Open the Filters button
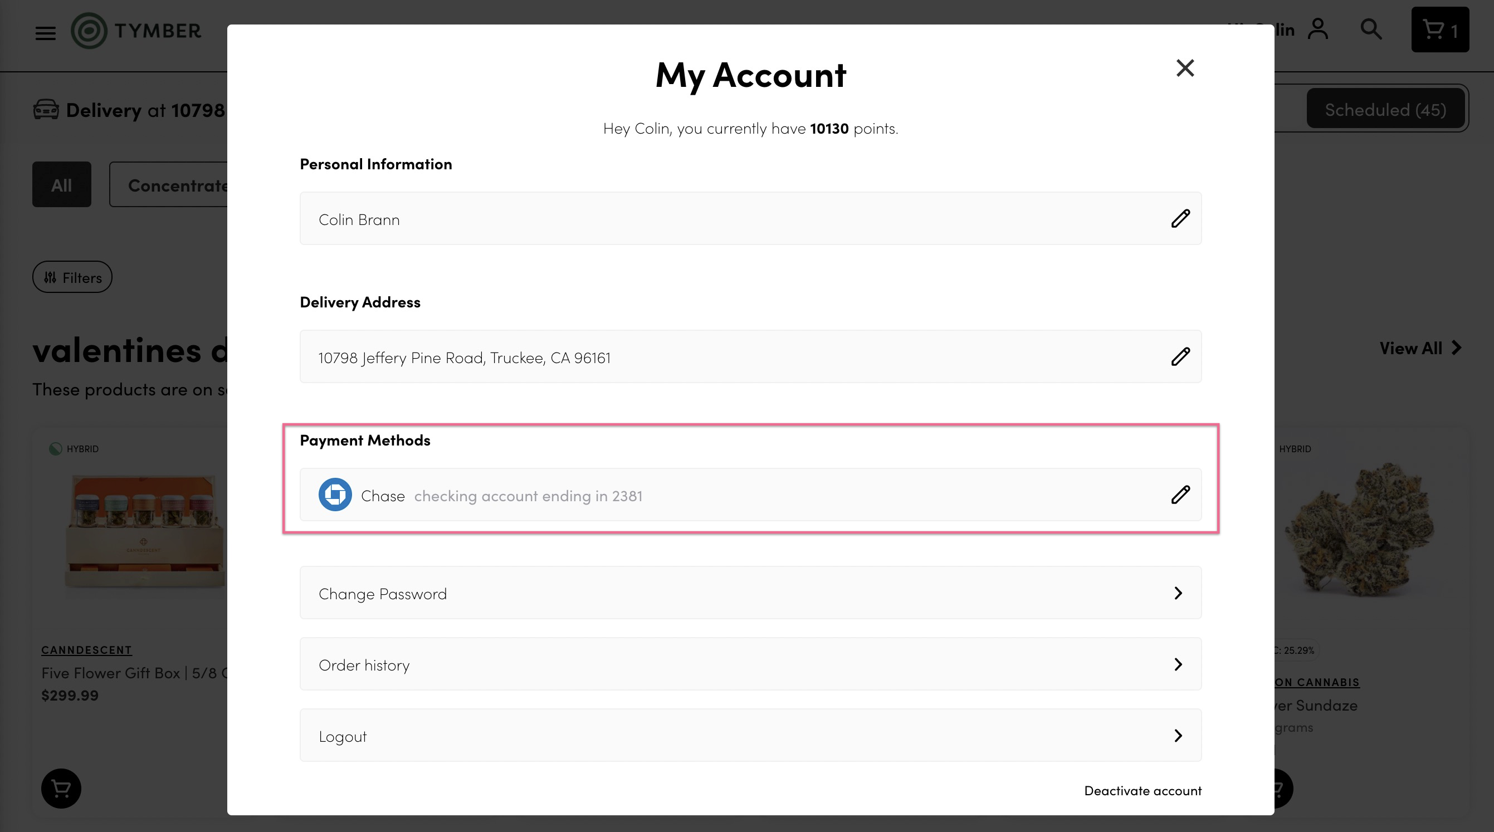The width and height of the screenshot is (1494, 832). click(x=72, y=277)
